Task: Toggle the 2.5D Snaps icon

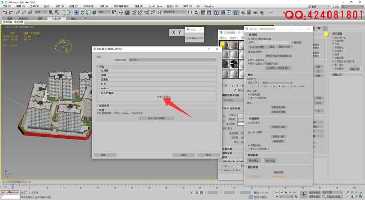Action: (134, 13)
